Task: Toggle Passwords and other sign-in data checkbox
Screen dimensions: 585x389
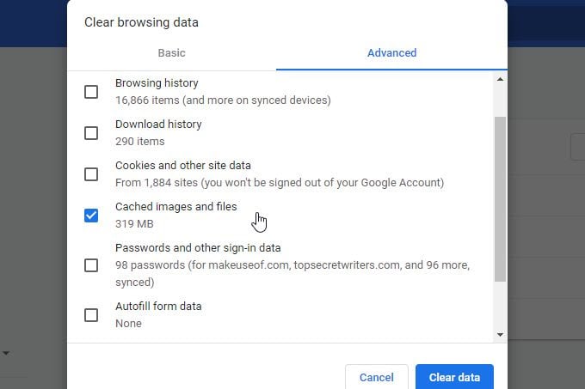Action: pos(91,265)
